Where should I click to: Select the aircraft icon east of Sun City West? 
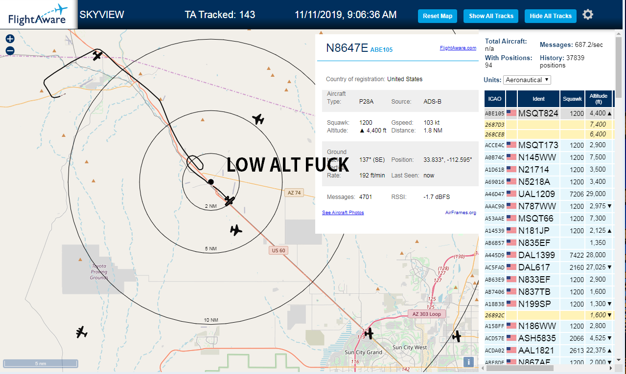point(457,336)
